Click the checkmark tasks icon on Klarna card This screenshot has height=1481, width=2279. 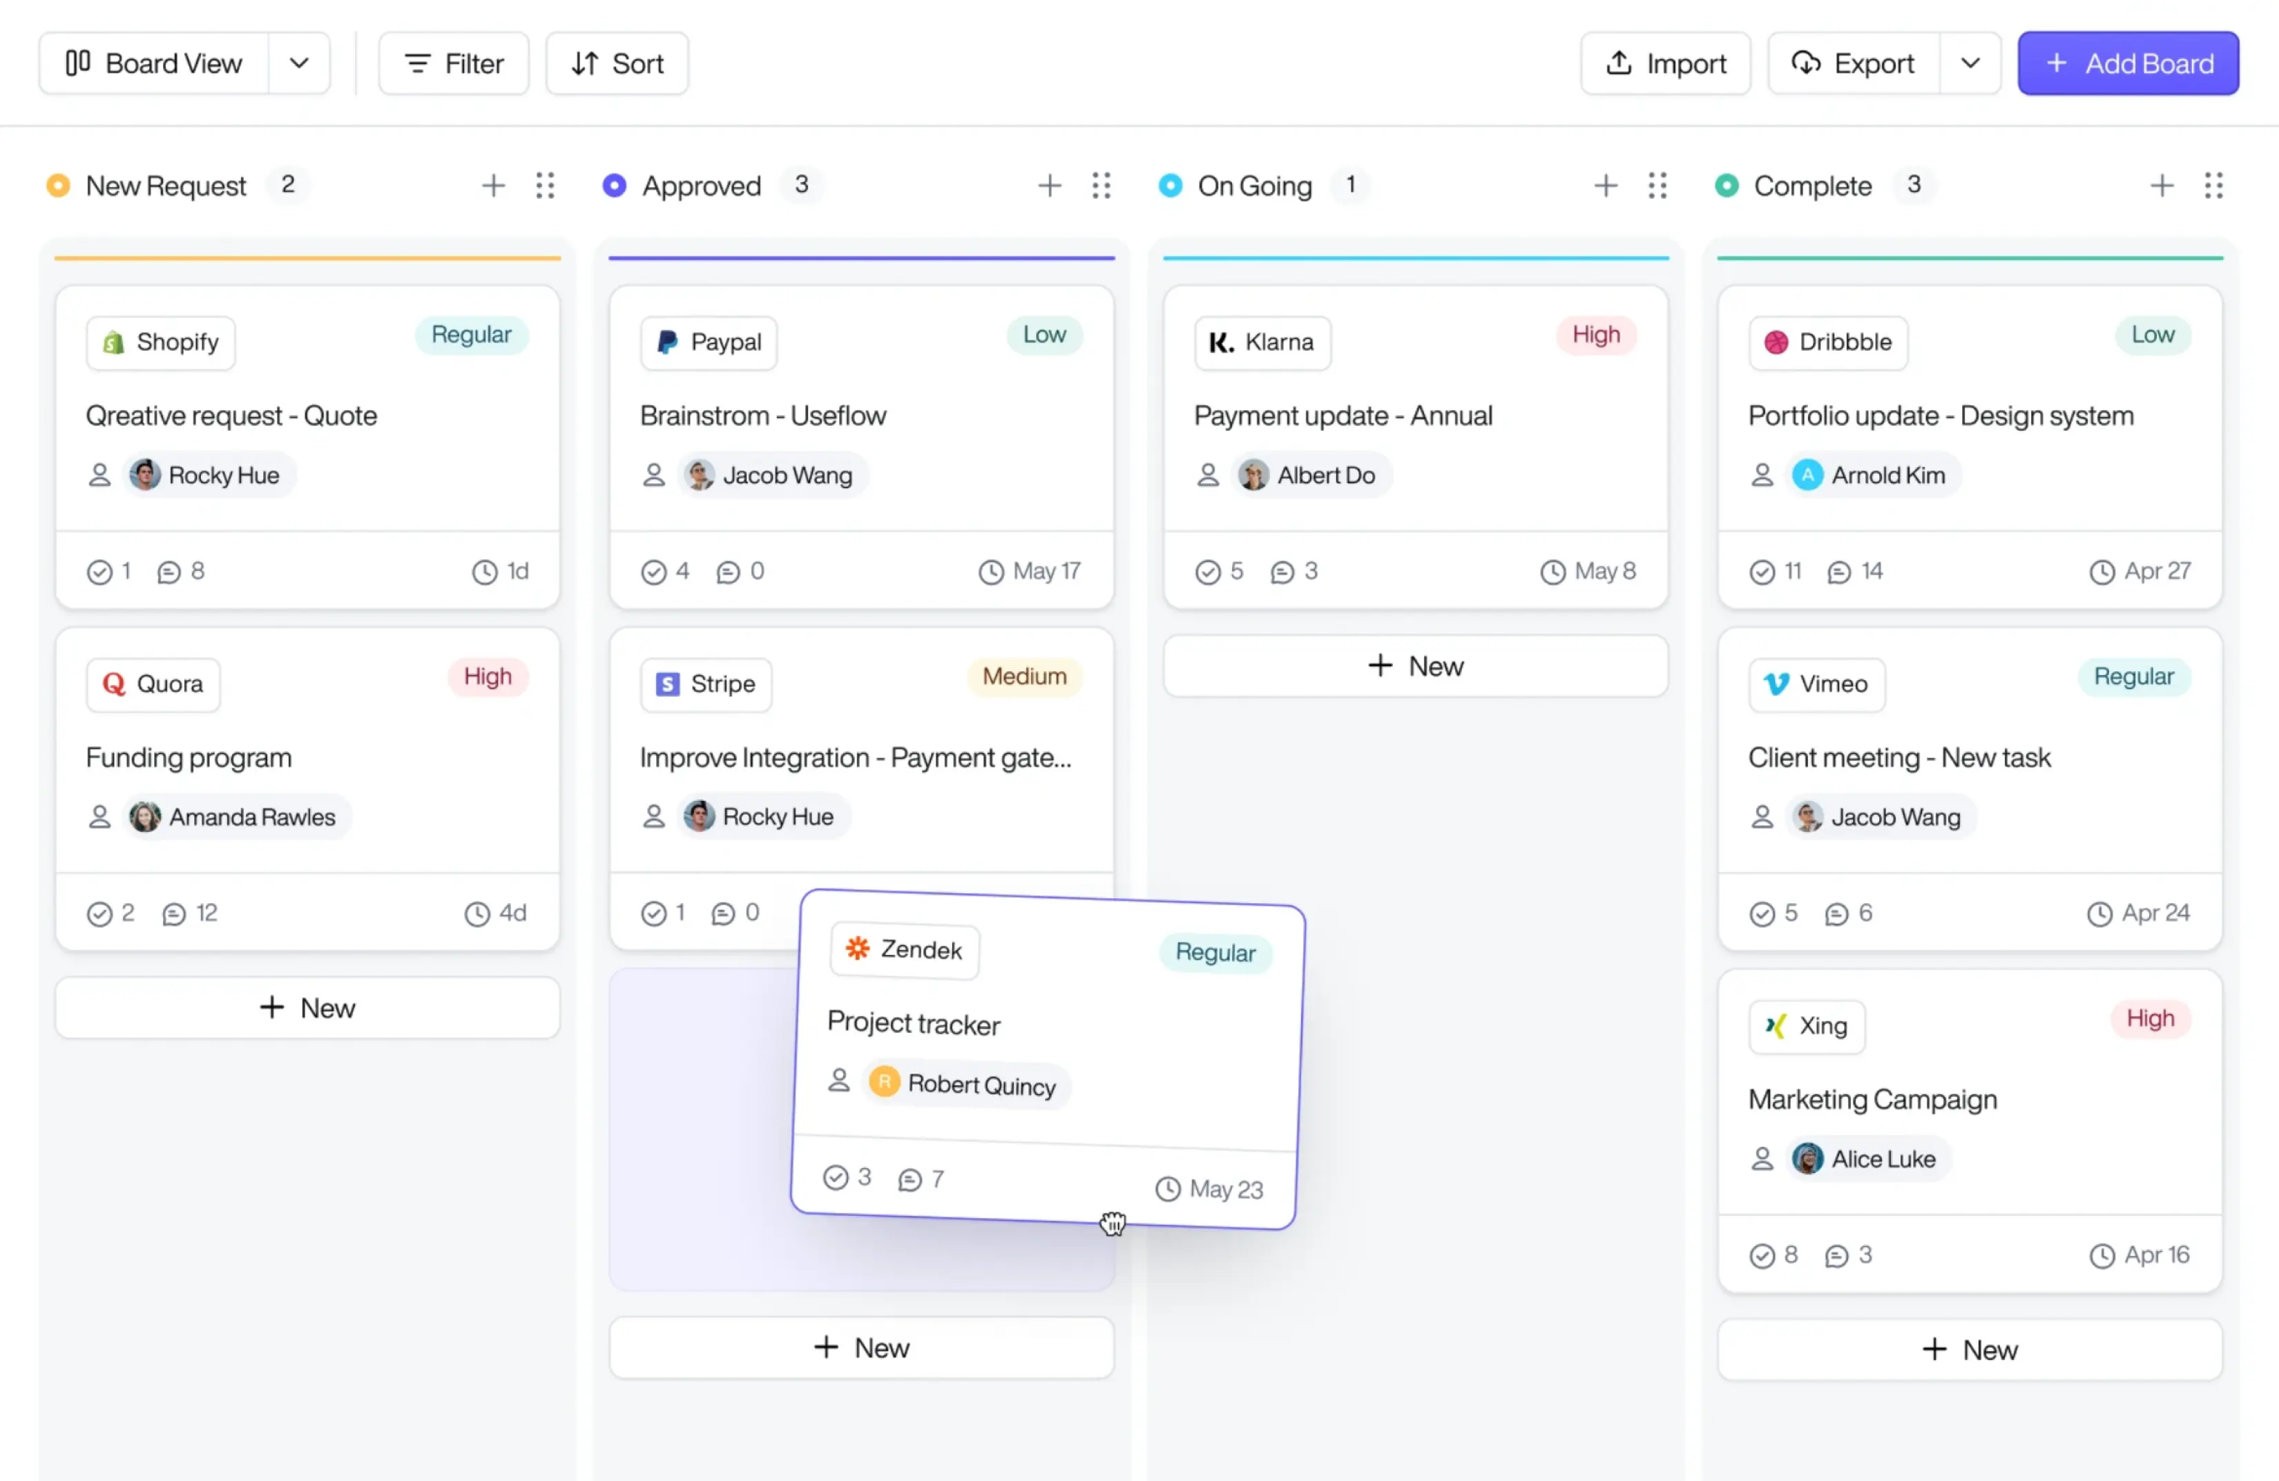pos(1207,572)
